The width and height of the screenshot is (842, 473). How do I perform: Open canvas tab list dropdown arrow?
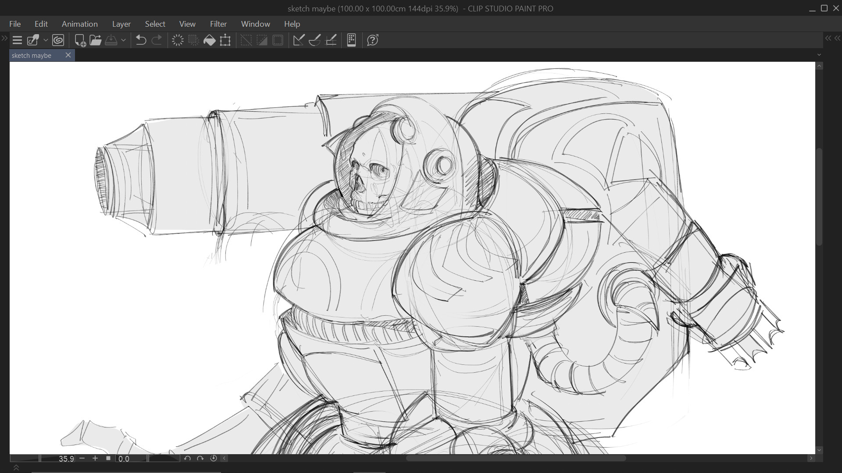point(819,55)
